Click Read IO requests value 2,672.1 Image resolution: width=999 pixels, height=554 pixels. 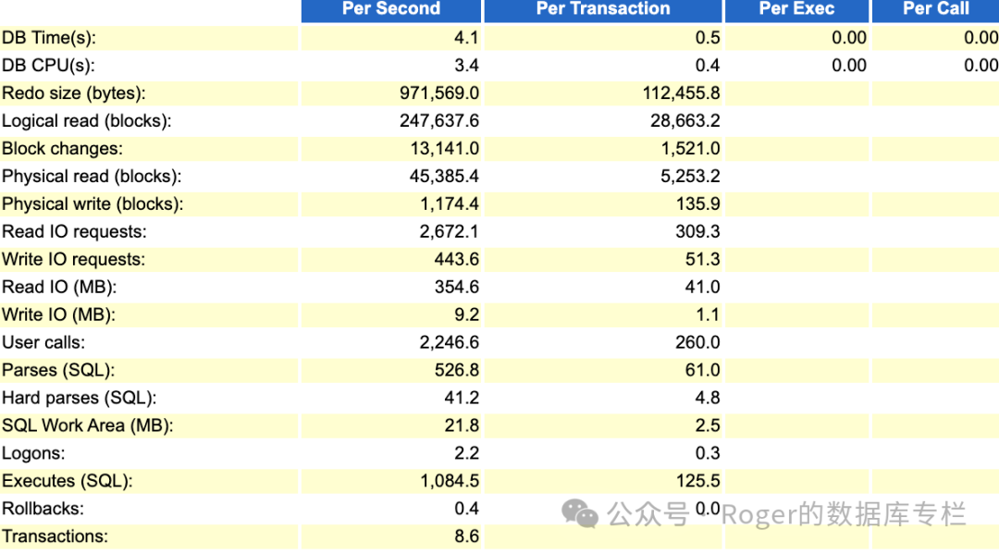[450, 232]
